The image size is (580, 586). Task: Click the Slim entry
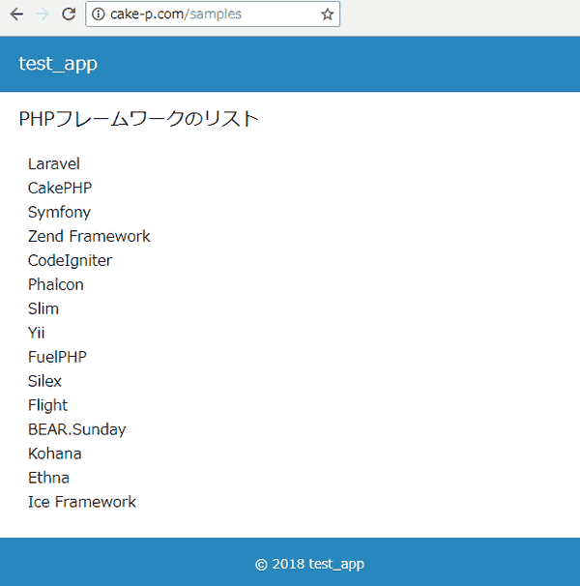point(43,308)
